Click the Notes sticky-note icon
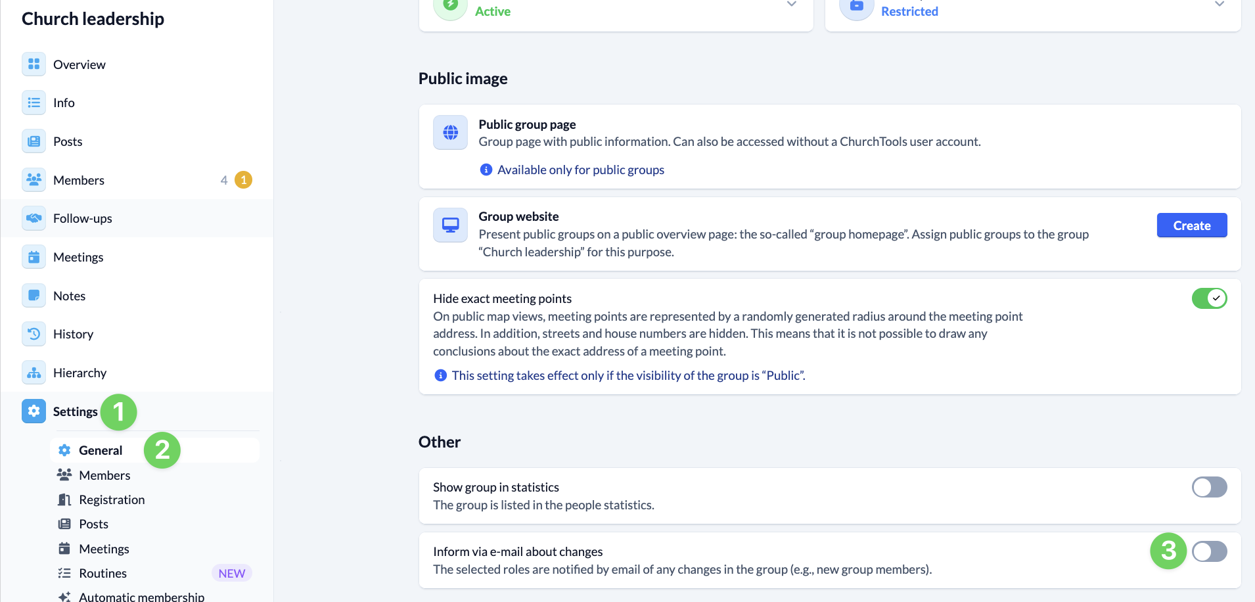The width and height of the screenshot is (1255, 602). tap(34, 296)
